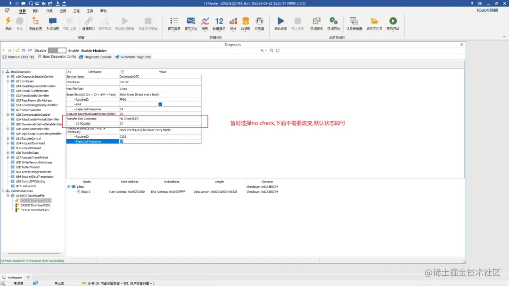Select $27 SecurityAccess tree item

pos(28,110)
